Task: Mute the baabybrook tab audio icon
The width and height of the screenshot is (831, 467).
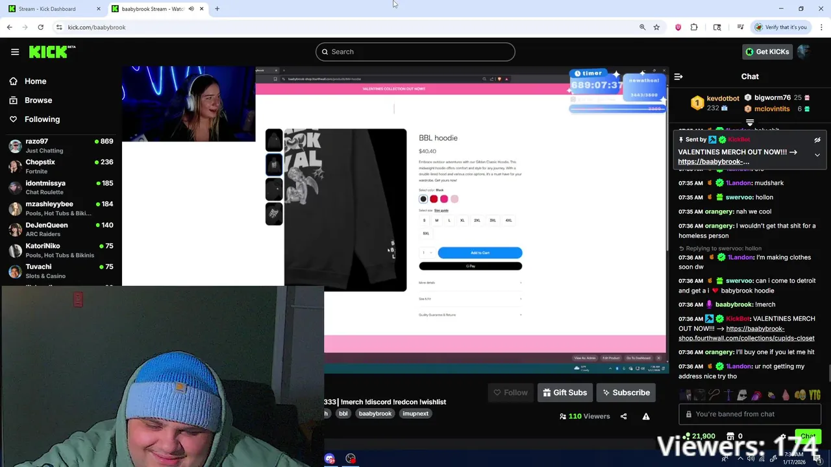Action: pos(191,8)
